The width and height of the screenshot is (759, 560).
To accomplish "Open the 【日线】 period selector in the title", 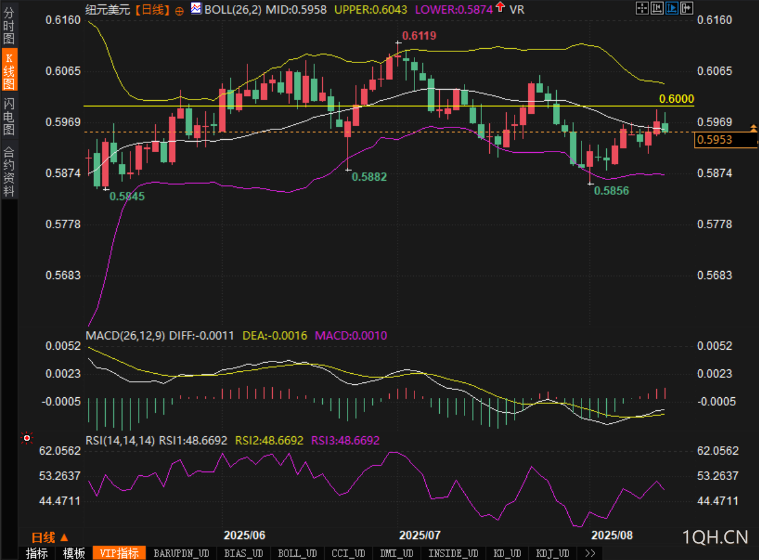I will pos(152,9).
